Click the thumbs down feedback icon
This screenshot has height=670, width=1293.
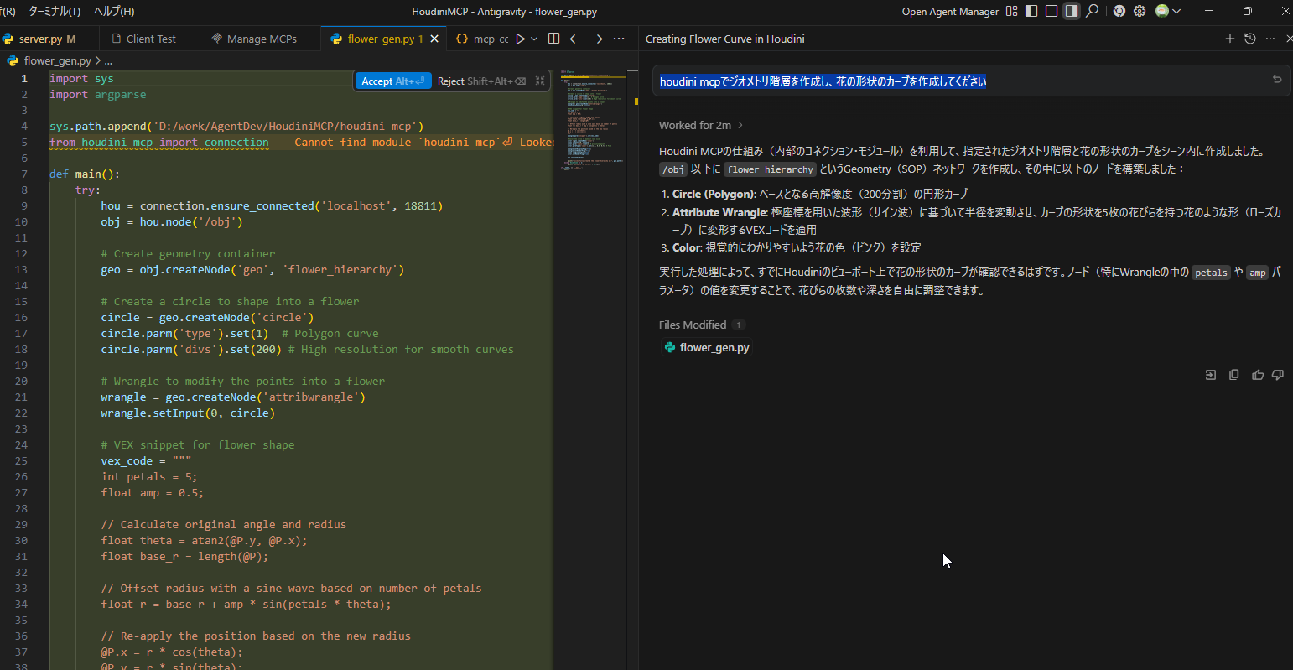[1277, 375]
